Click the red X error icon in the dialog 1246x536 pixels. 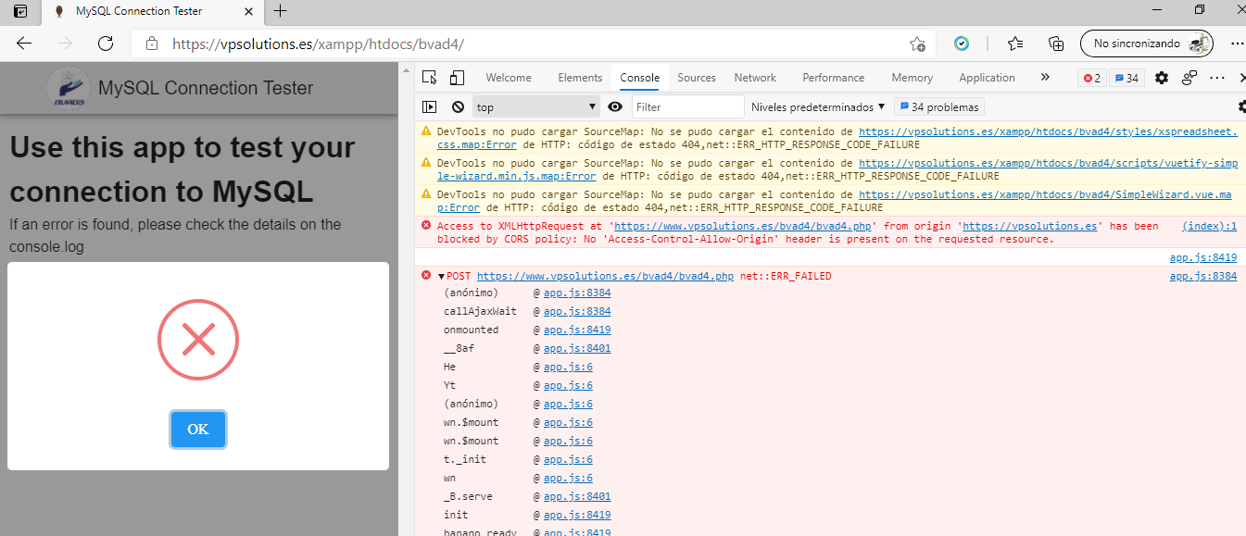(x=198, y=340)
